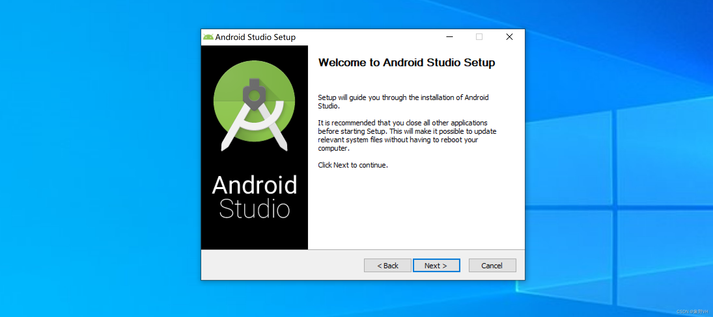Image resolution: width=713 pixels, height=317 pixels.
Task: Click the maximize button in title bar
Action: click(x=479, y=37)
